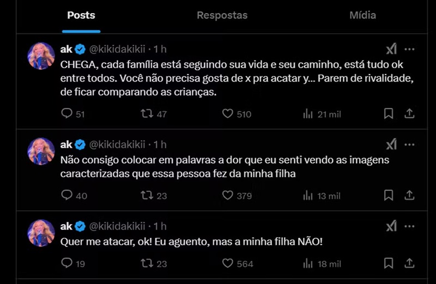The width and height of the screenshot is (436, 284).
Task: Switch to the Respostas tab
Action: [x=222, y=15]
